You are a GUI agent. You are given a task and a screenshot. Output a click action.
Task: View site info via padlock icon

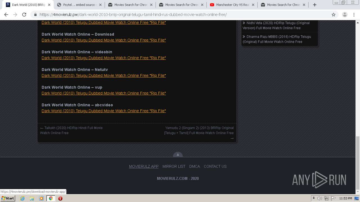pos(35,15)
